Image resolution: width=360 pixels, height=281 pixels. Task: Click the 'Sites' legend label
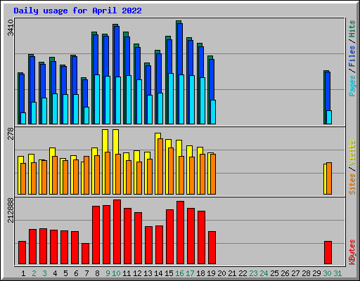[x=352, y=184]
